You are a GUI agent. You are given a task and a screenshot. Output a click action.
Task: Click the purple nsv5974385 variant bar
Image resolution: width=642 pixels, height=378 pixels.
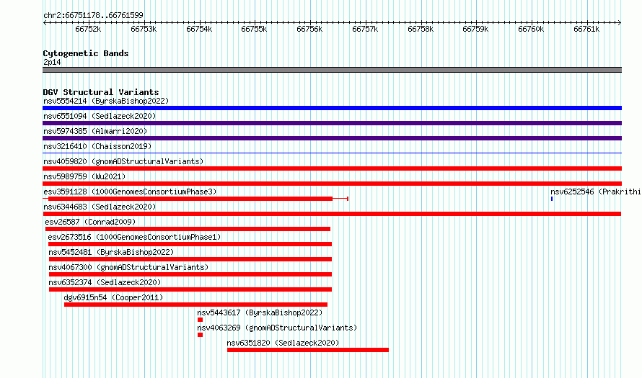(x=332, y=138)
